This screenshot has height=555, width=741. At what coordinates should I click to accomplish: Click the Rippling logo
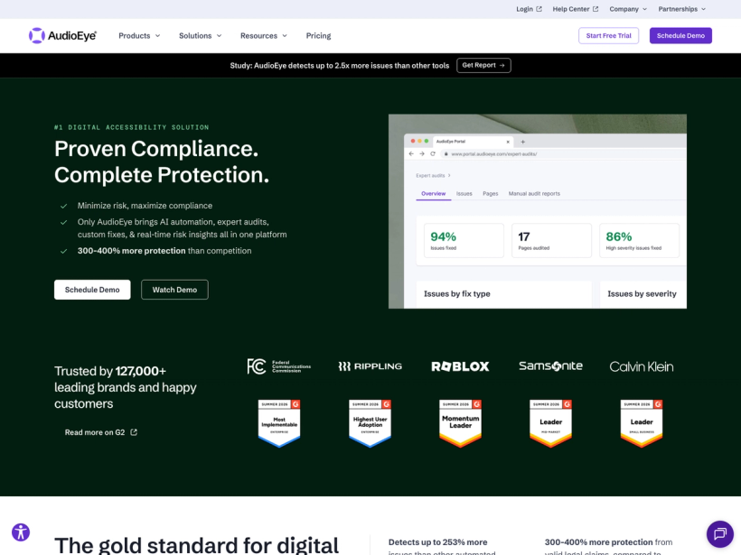370,366
